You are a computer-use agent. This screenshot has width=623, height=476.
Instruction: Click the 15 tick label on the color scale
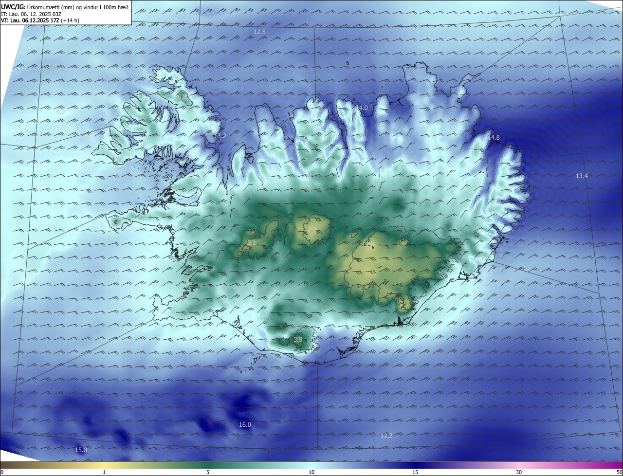pyautogui.click(x=415, y=472)
